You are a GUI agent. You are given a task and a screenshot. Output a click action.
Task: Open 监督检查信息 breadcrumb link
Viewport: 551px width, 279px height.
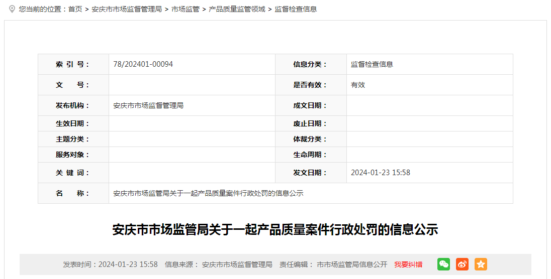click(296, 9)
